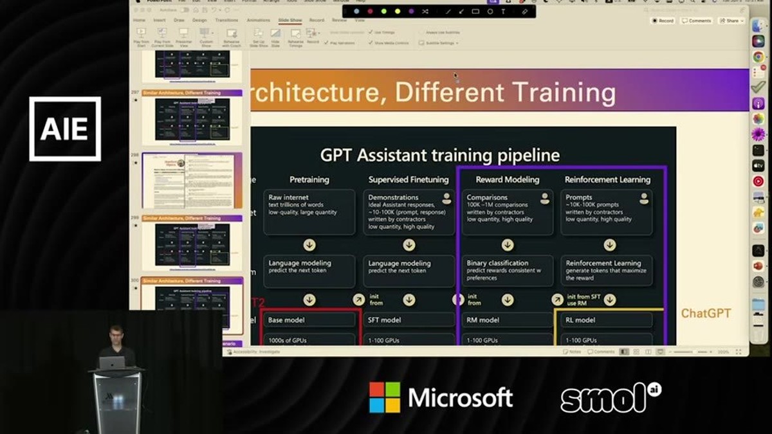Adjust the zoom slider in status bar
This screenshot has width=772, height=434.
point(693,352)
